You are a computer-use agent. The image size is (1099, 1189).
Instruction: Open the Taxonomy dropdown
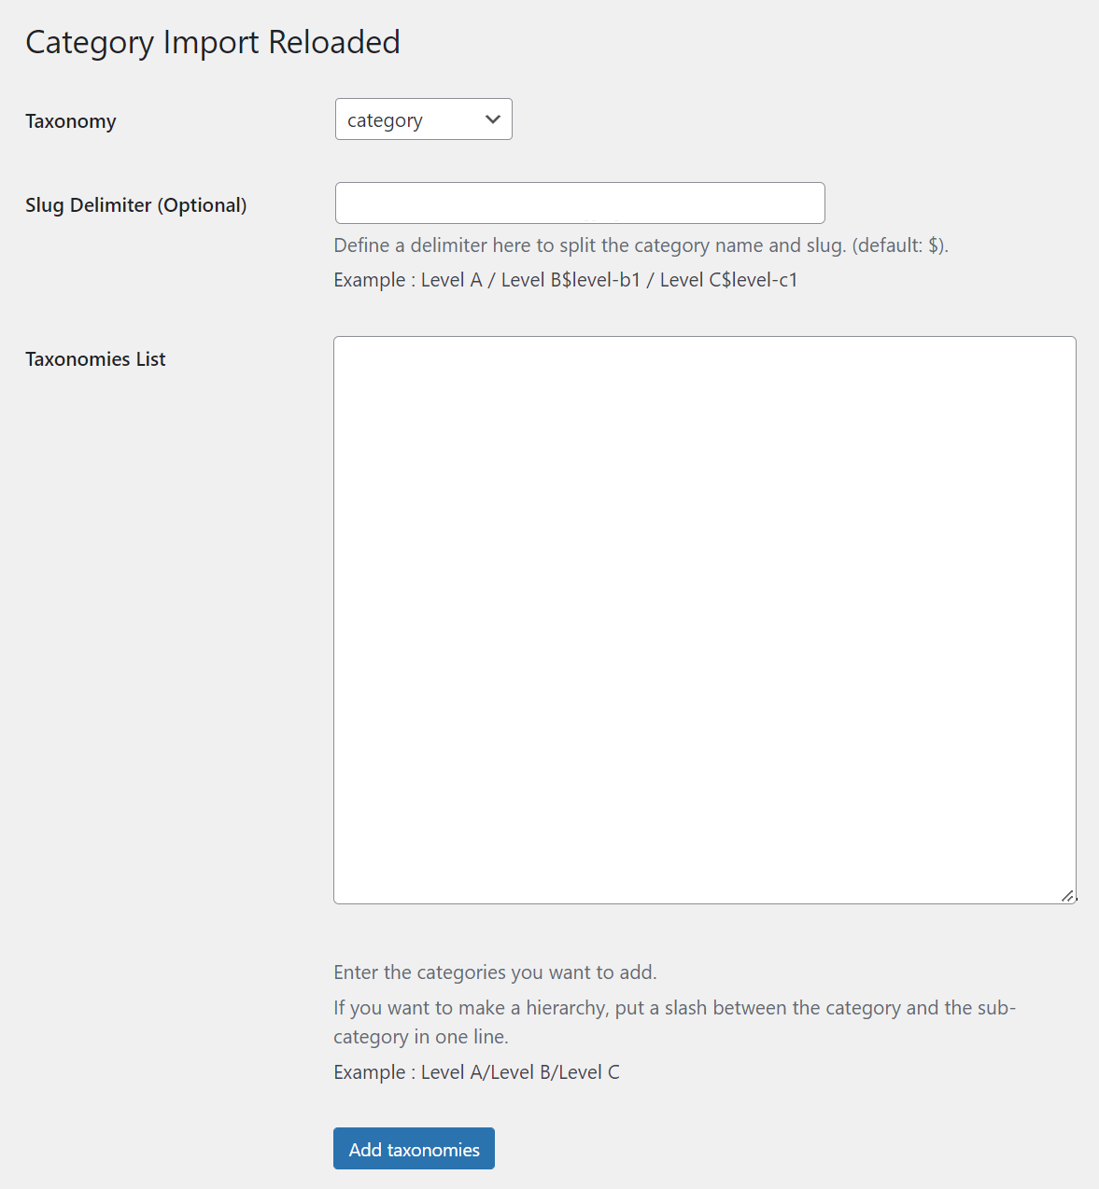pos(423,119)
